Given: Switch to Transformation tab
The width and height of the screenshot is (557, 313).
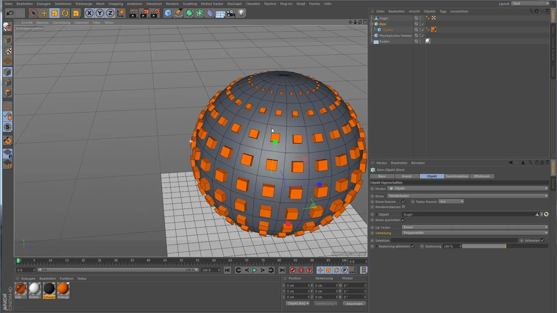Looking at the screenshot, I should pyautogui.click(x=457, y=176).
